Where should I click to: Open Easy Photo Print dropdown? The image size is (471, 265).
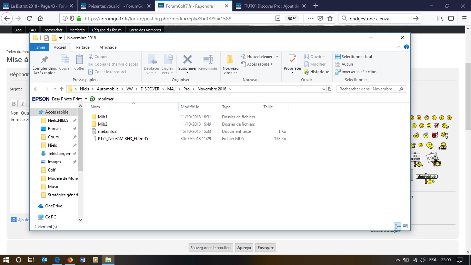point(86,99)
